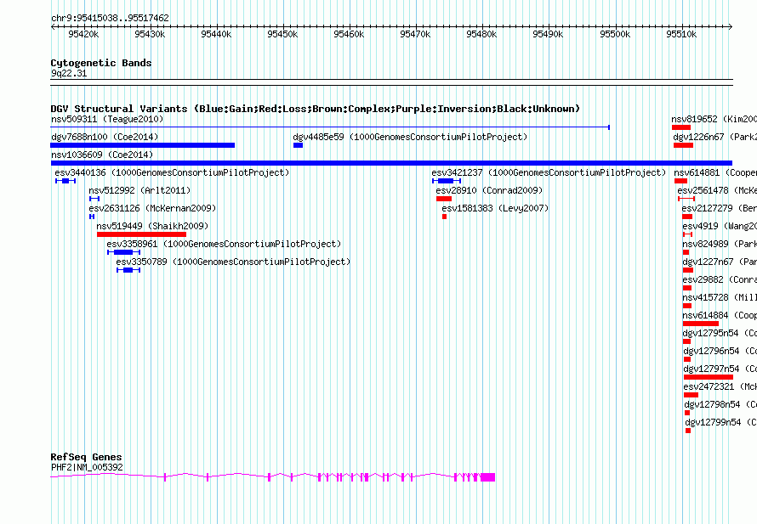The image size is (757, 524).
Task: Click the nsv509311 (Teague2010) variant label
Action: [x=107, y=119]
